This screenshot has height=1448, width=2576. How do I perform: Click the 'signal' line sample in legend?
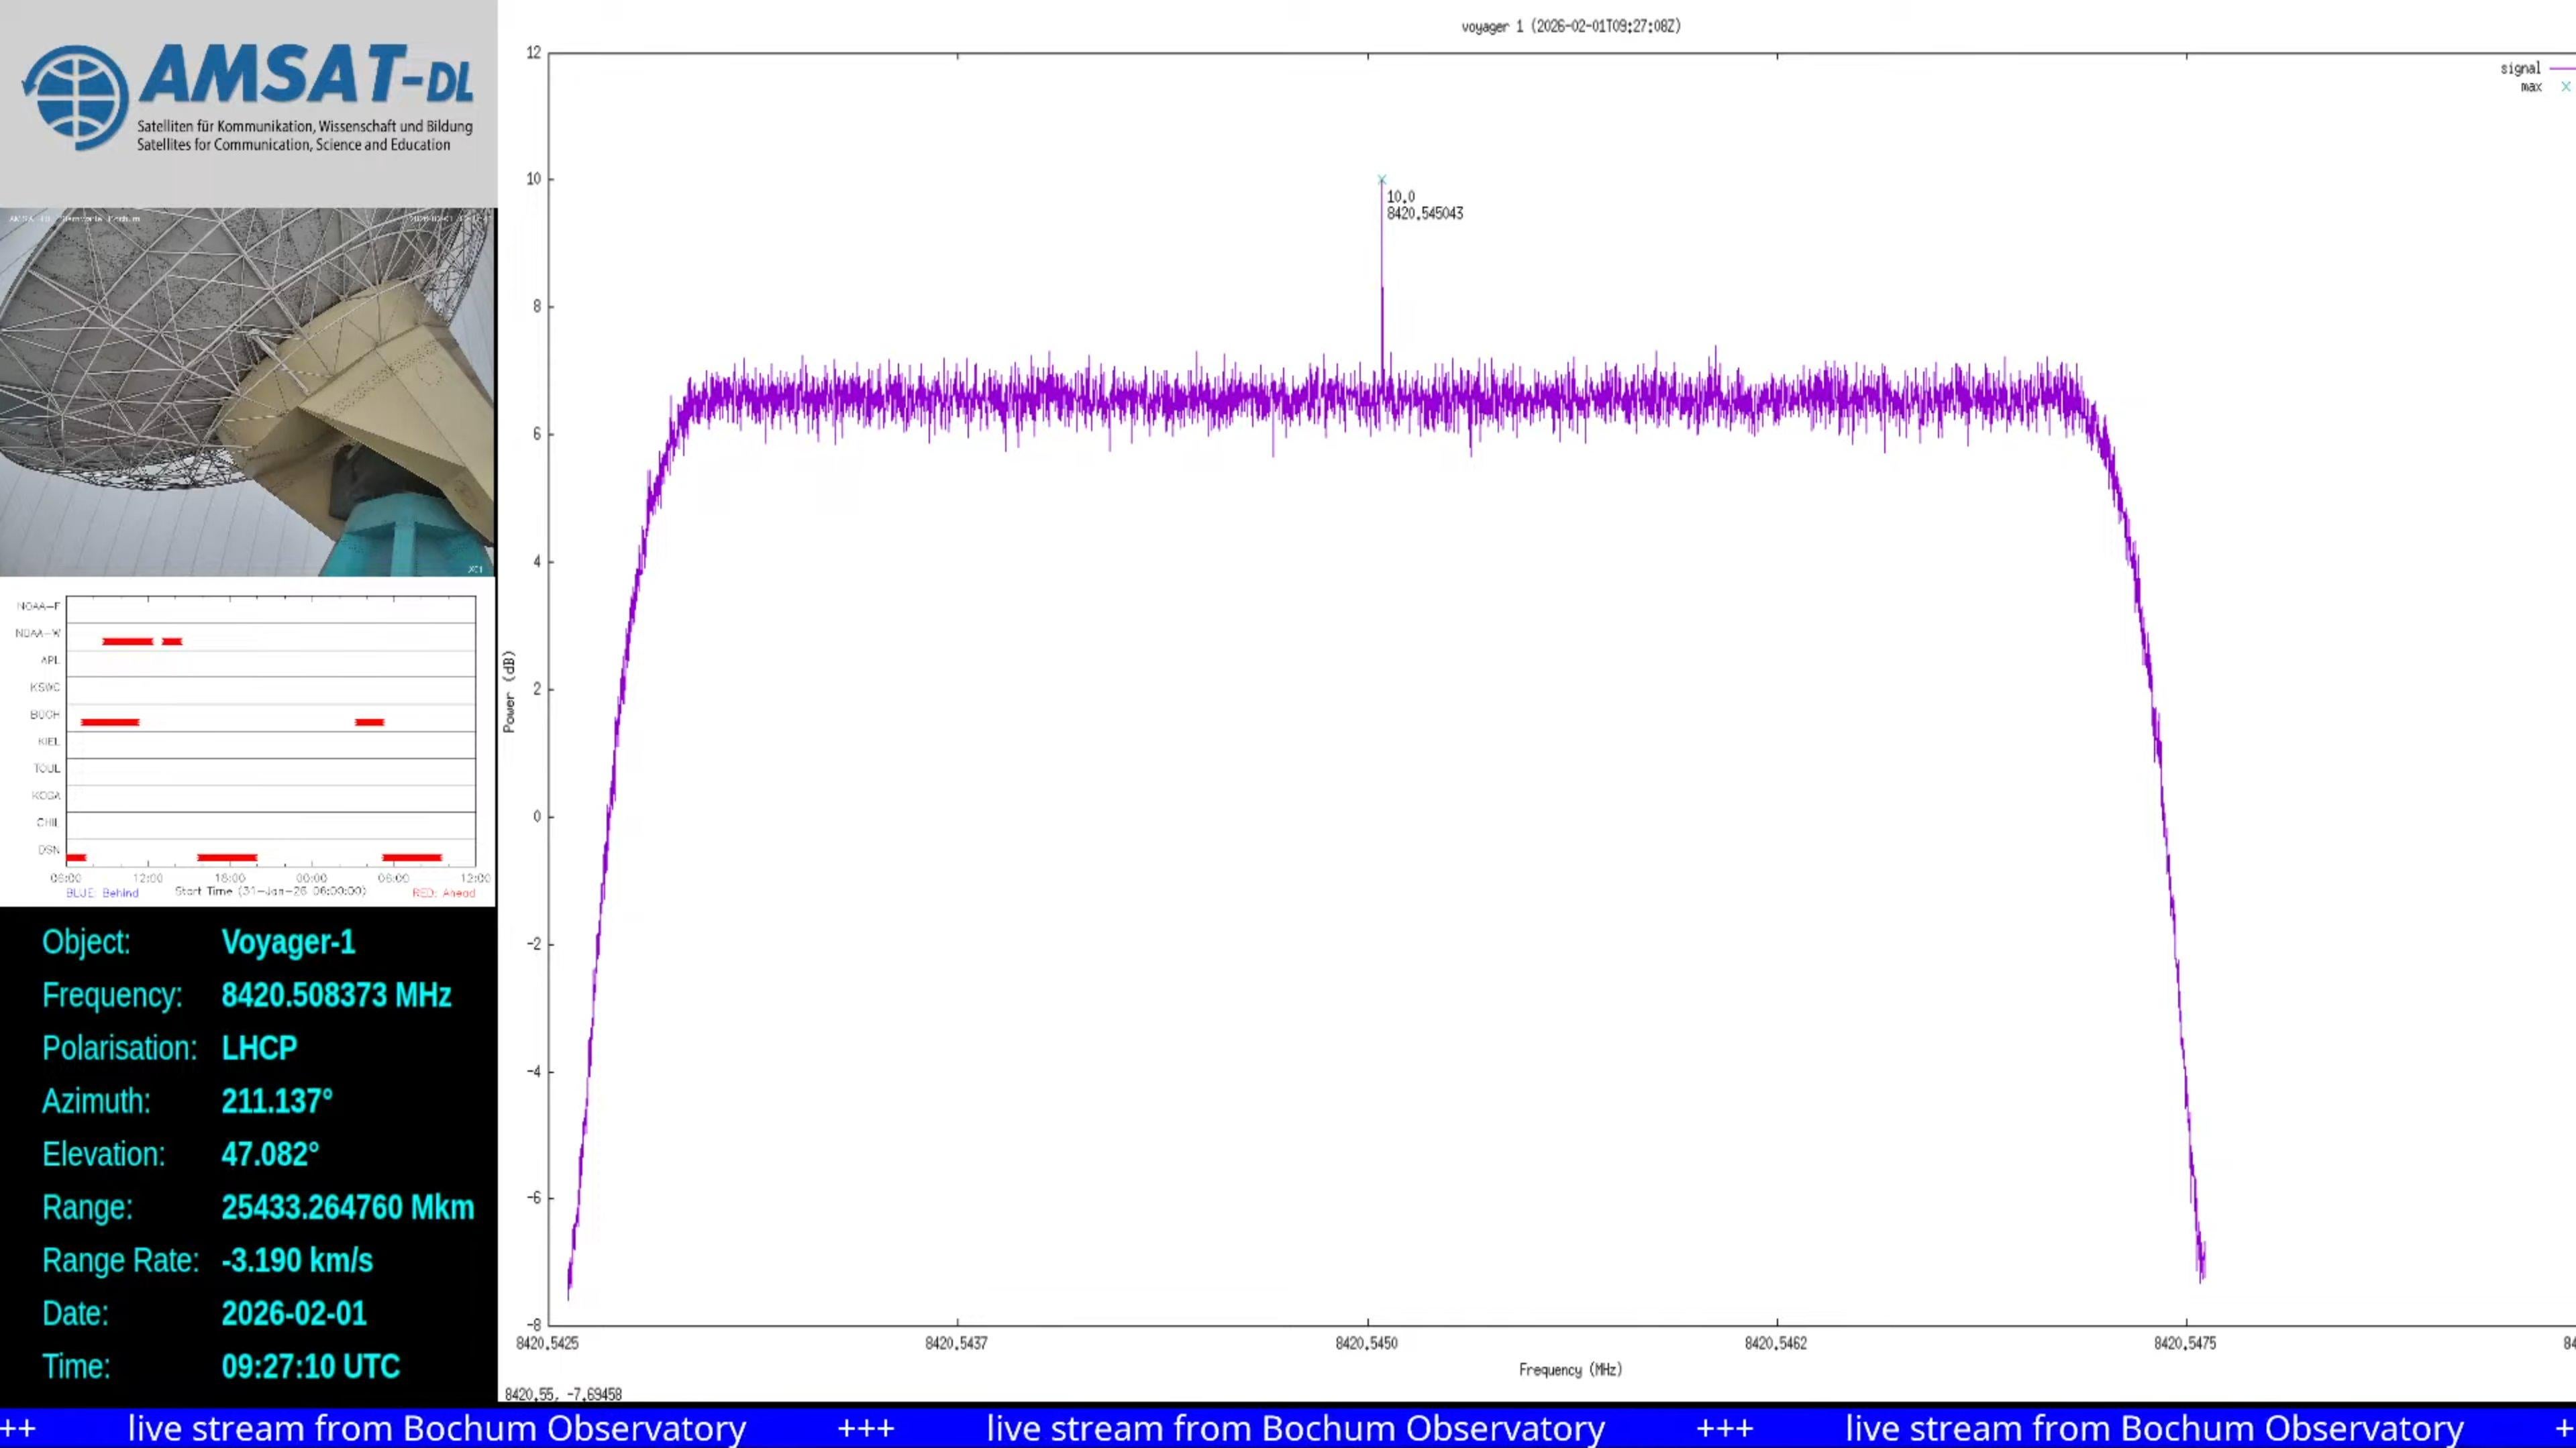[x=2563, y=68]
